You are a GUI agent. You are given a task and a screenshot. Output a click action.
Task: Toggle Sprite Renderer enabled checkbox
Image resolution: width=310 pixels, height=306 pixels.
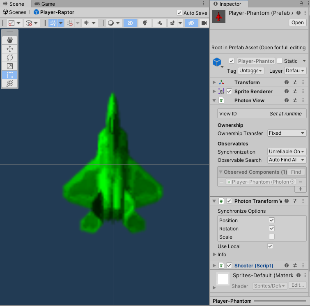229,91
